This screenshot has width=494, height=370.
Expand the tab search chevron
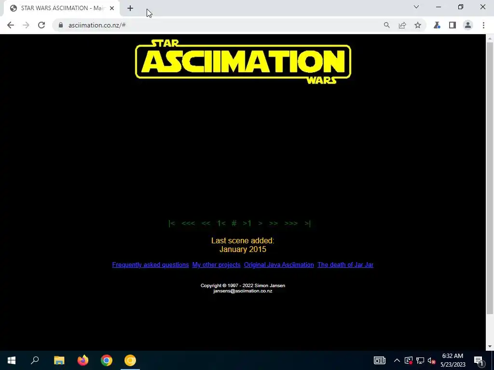[x=416, y=7]
